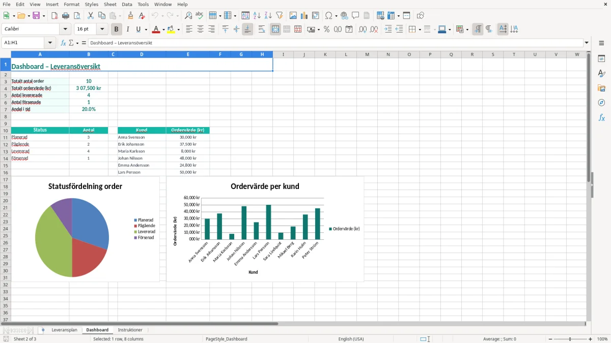
Task: Click in the formula input line
Action: click(x=336, y=43)
